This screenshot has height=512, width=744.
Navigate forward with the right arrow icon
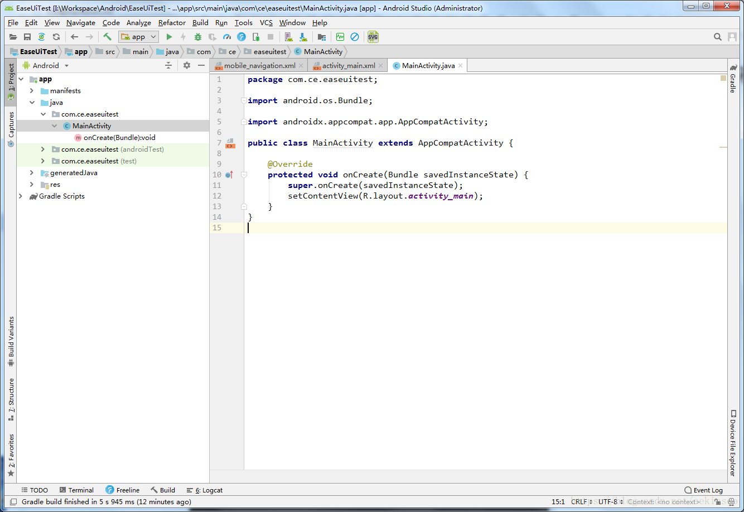[89, 37]
